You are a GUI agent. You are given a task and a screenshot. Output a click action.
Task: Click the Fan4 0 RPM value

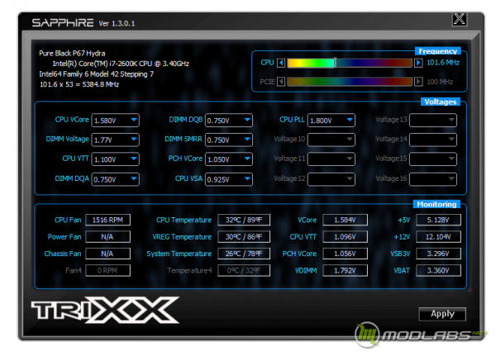tap(107, 270)
